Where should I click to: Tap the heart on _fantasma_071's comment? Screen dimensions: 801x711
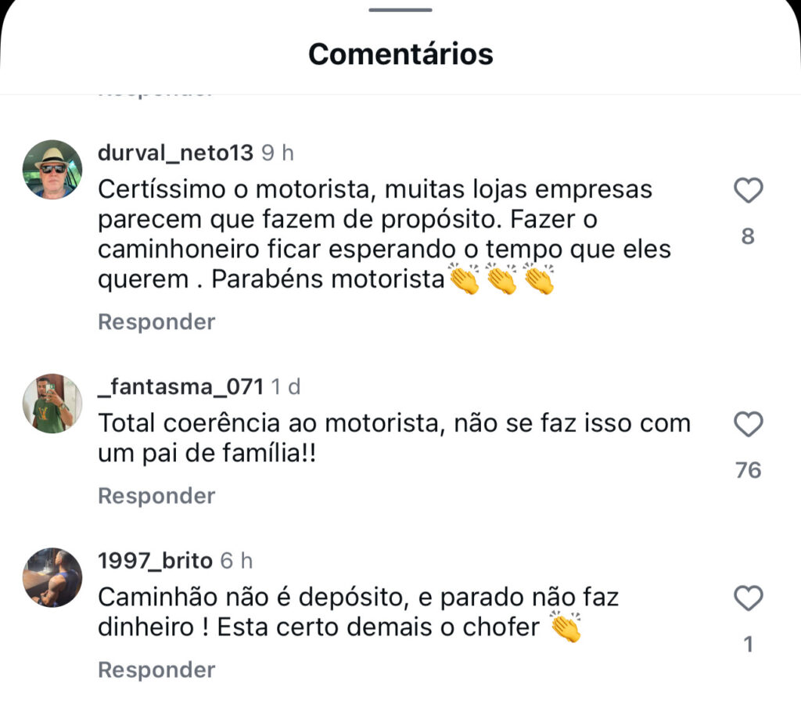749,425
